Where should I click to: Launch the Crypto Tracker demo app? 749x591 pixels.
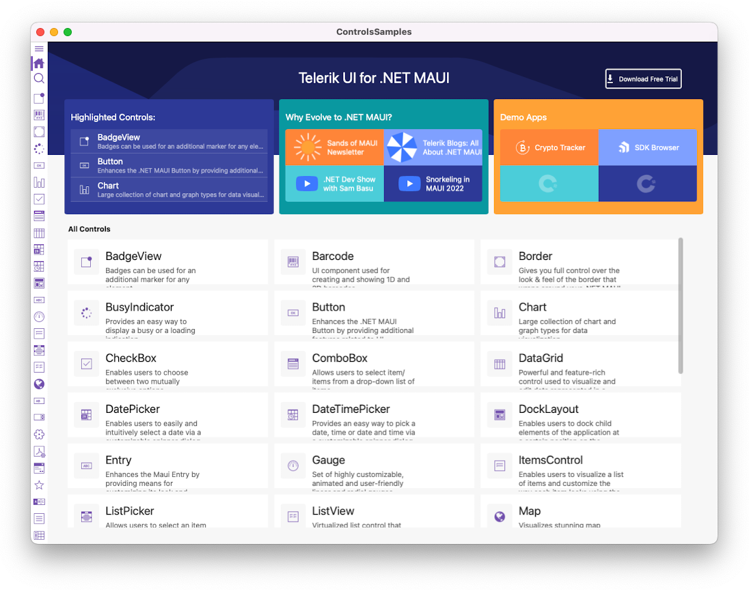tap(549, 147)
